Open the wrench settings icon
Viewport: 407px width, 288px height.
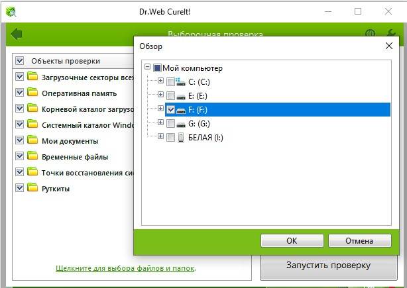point(391,33)
